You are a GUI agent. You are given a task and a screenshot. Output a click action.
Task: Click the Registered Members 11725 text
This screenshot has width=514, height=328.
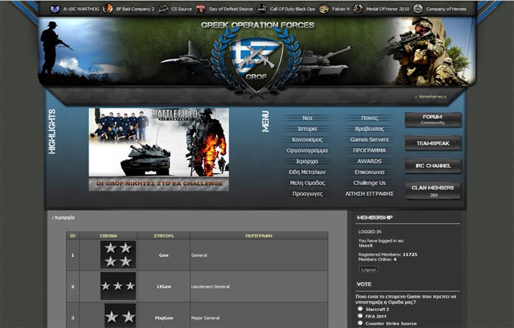click(x=388, y=254)
